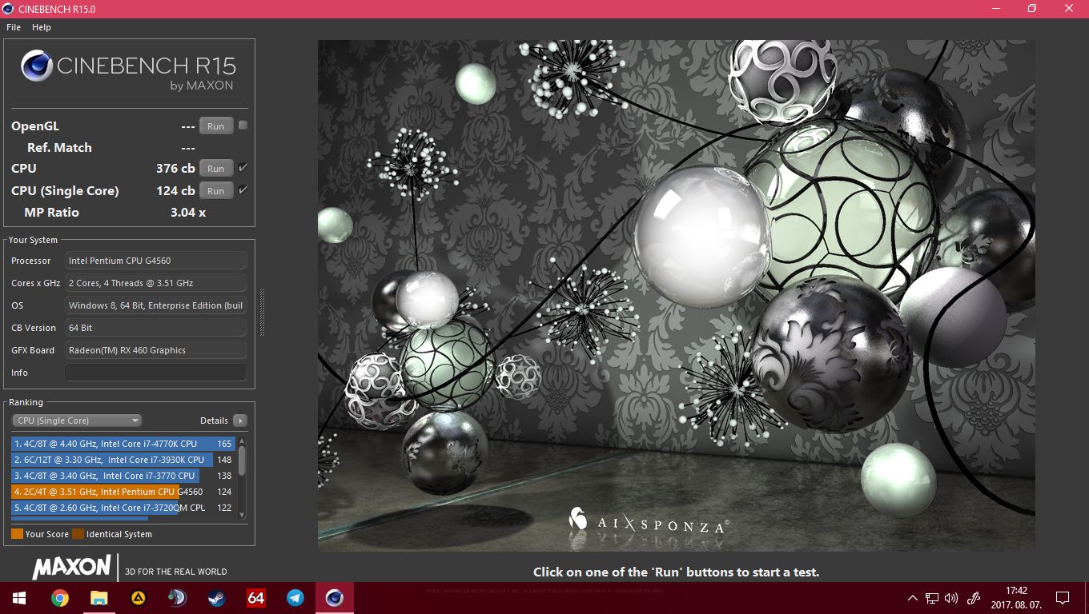Image resolution: width=1089 pixels, height=614 pixels.
Task: Open the Windows Start menu
Action: [x=18, y=598]
